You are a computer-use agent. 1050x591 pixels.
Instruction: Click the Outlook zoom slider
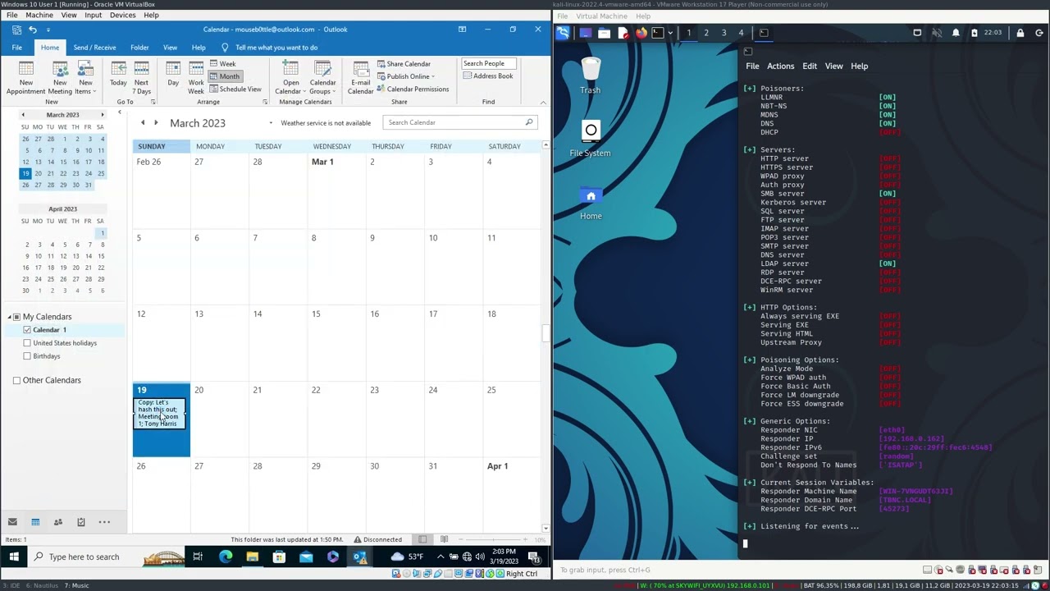[x=492, y=539]
